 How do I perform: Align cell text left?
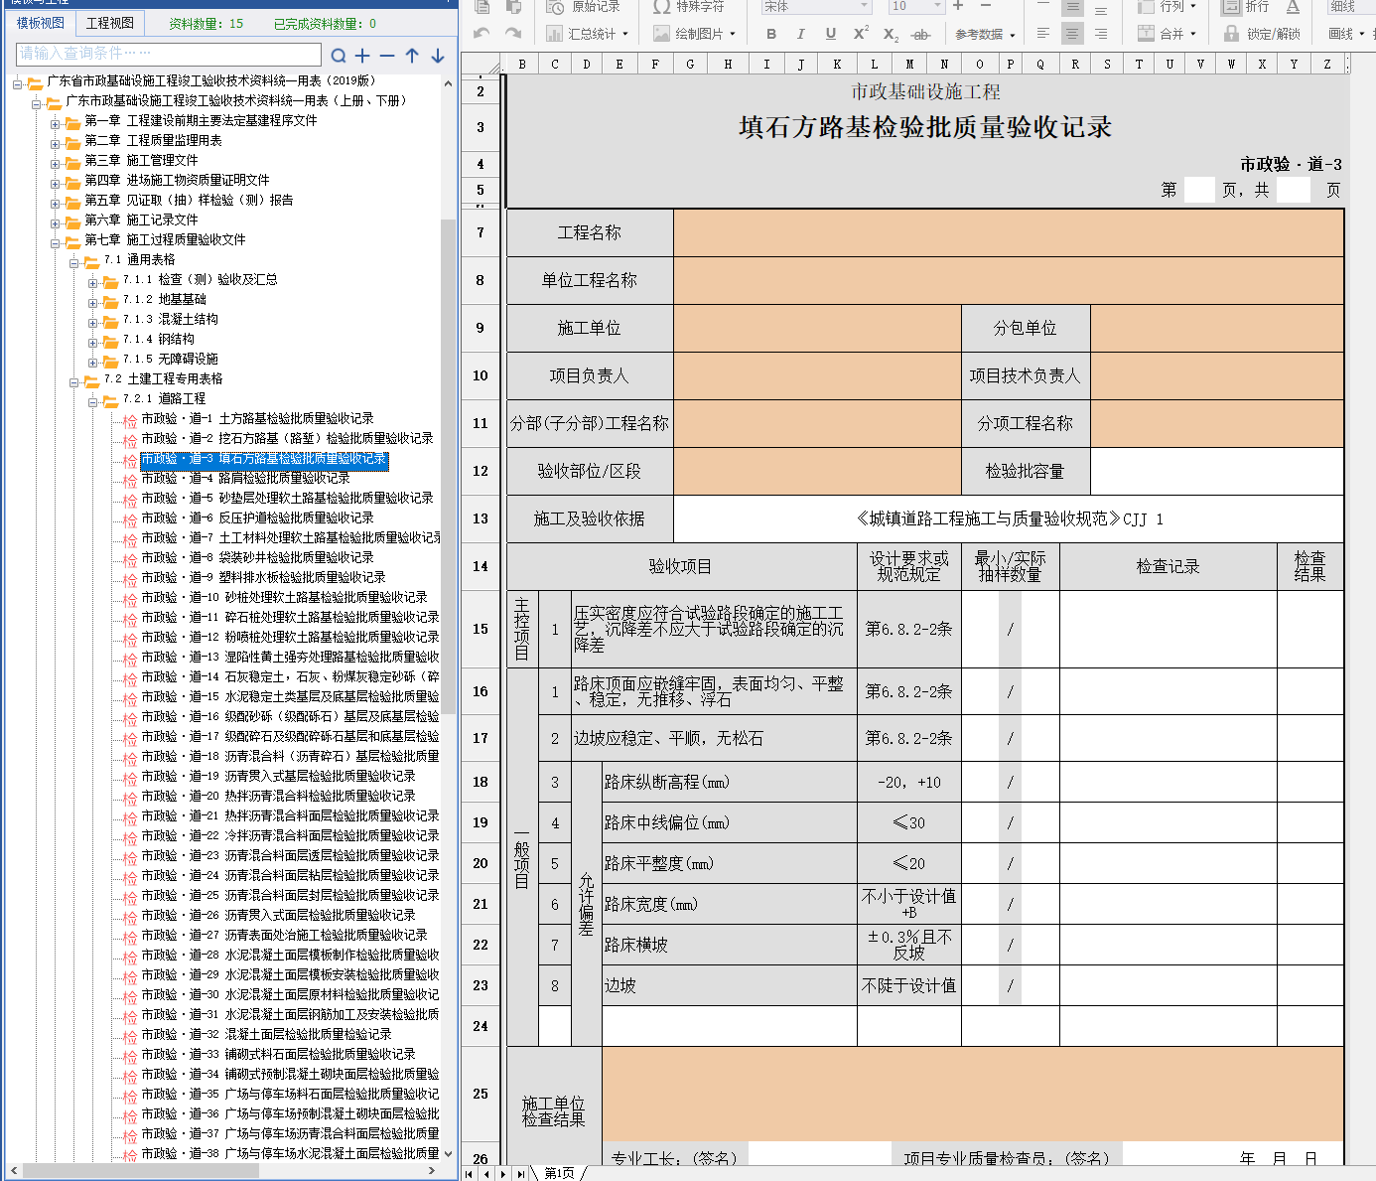1042,33
